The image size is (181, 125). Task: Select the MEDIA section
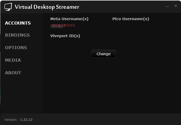(x=13, y=60)
